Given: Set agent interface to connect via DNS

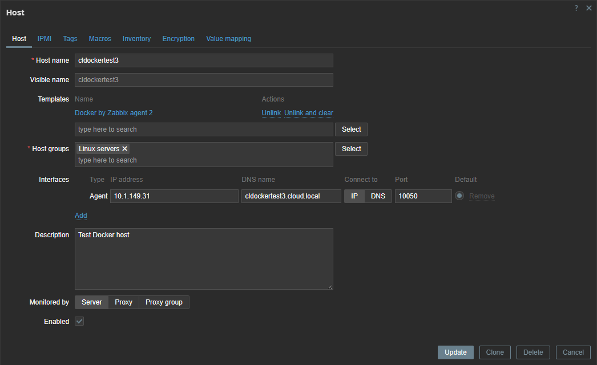Looking at the screenshot, I should click(378, 196).
